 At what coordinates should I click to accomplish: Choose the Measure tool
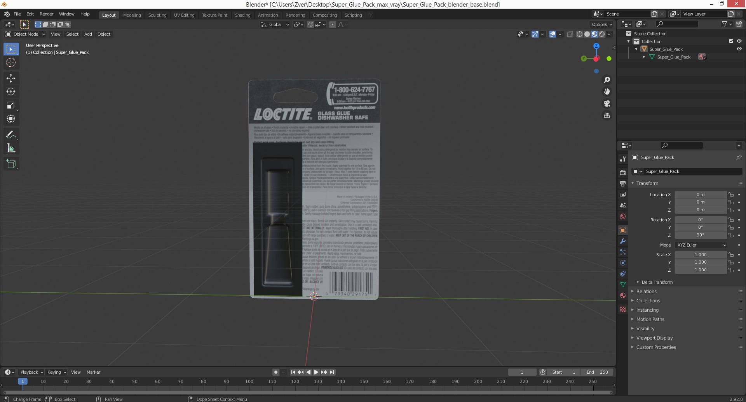(x=11, y=148)
